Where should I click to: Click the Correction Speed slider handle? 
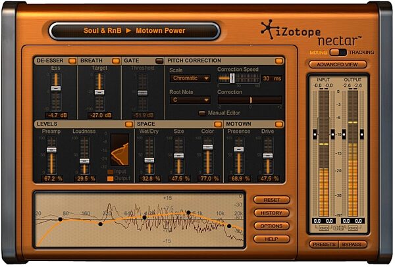pyautogui.click(x=232, y=78)
